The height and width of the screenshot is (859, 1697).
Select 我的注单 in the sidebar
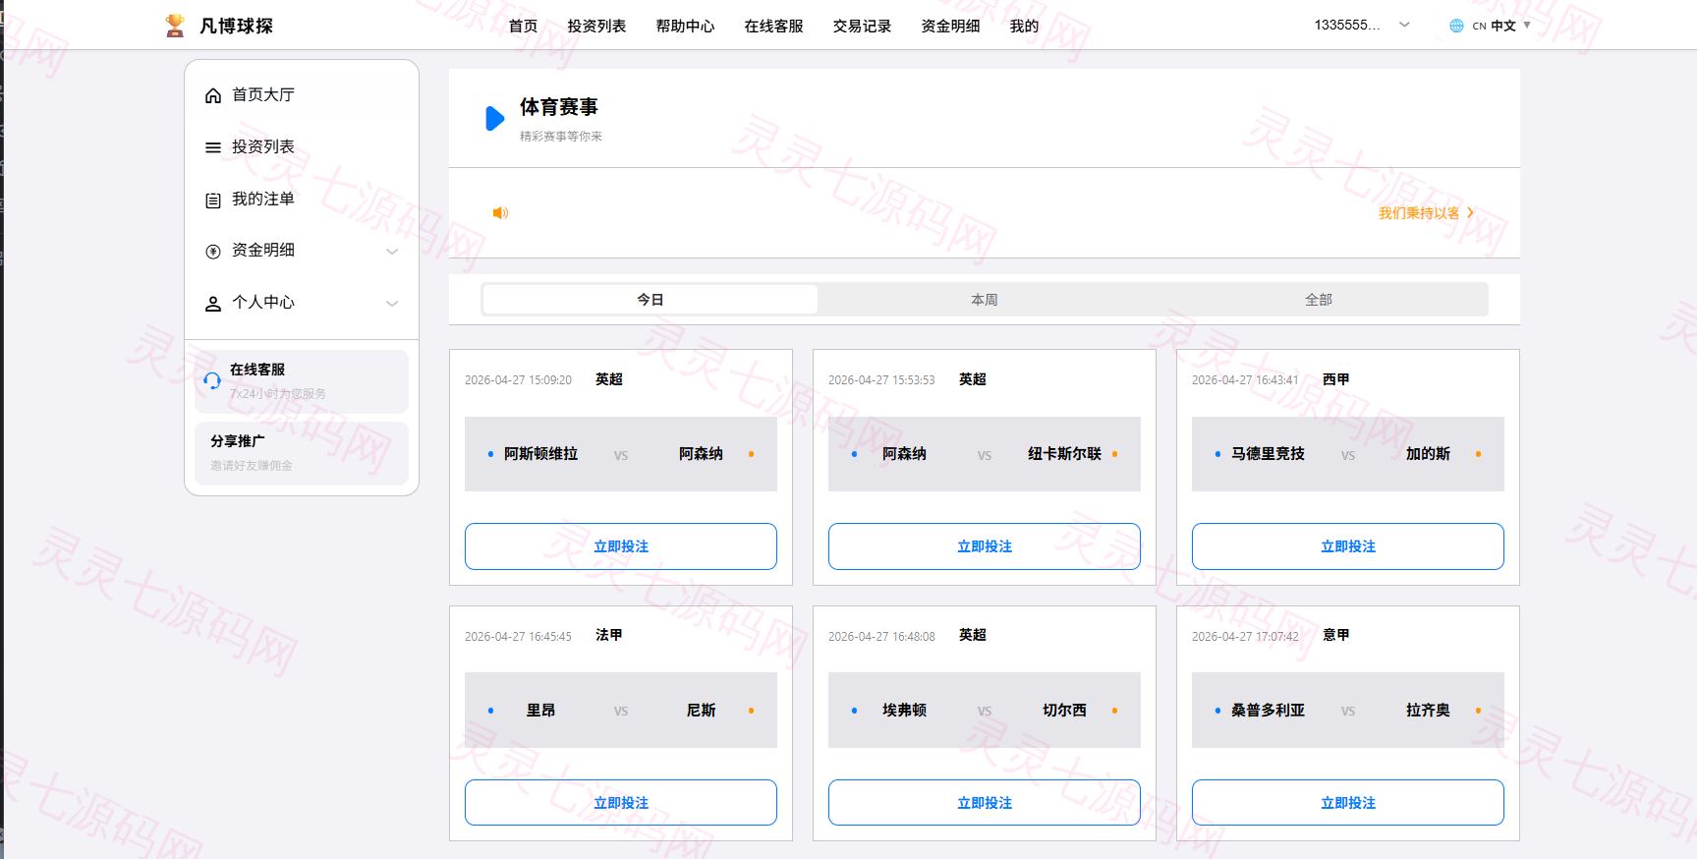point(302,200)
